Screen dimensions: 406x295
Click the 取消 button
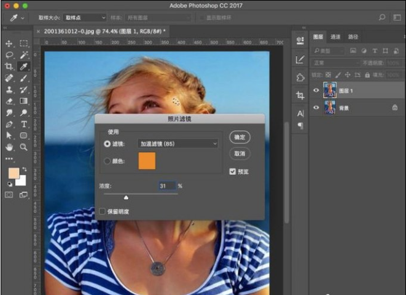(240, 153)
